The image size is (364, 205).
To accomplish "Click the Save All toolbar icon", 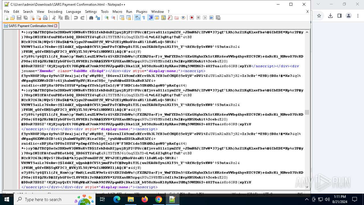I will coord(26,18).
